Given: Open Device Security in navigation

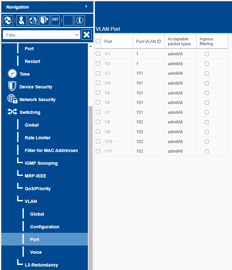Looking at the screenshot, I should coord(36,87).
